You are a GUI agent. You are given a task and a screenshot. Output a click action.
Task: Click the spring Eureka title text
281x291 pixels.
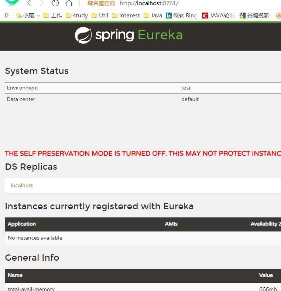click(139, 35)
